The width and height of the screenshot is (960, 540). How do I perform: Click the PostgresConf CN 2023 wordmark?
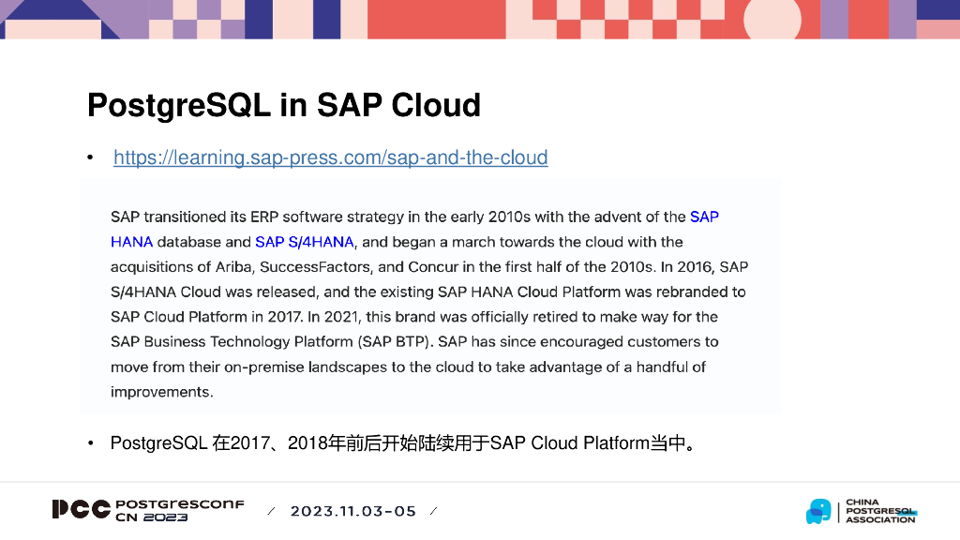click(x=179, y=510)
